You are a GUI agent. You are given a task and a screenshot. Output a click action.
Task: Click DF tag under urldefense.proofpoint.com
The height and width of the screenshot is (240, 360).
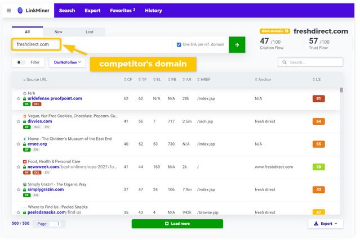coord(26,104)
